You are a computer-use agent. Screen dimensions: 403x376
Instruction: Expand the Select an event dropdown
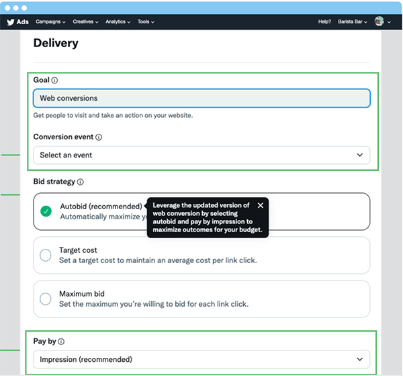click(201, 155)
